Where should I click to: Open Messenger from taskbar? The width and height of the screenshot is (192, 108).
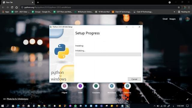coord(70,106)
